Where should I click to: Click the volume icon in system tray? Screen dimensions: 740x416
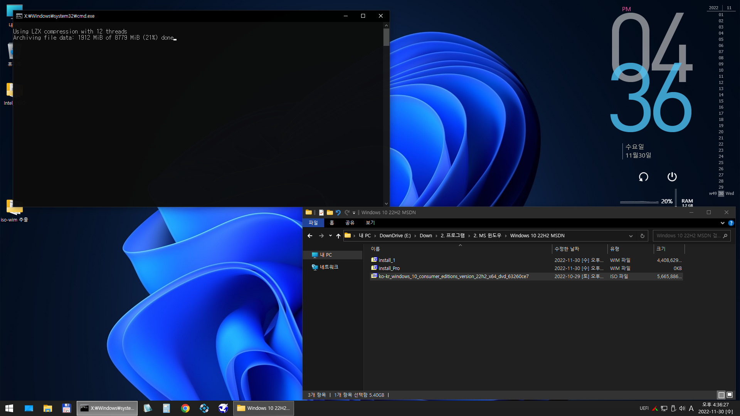682,408
